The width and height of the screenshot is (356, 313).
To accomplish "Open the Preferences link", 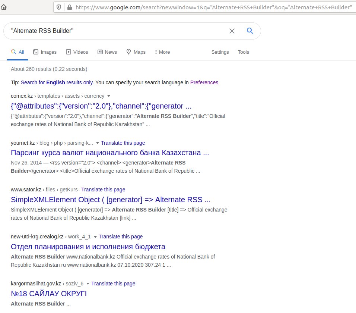I will 204,82.
